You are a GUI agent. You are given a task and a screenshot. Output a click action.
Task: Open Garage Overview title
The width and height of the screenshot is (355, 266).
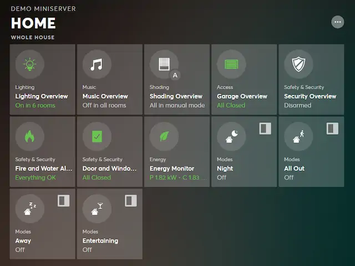(x=242, y=96)
